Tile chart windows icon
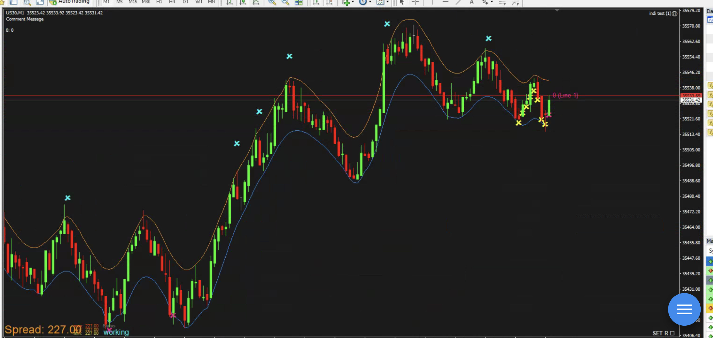 pyautogui.click(x=299, y=2)
